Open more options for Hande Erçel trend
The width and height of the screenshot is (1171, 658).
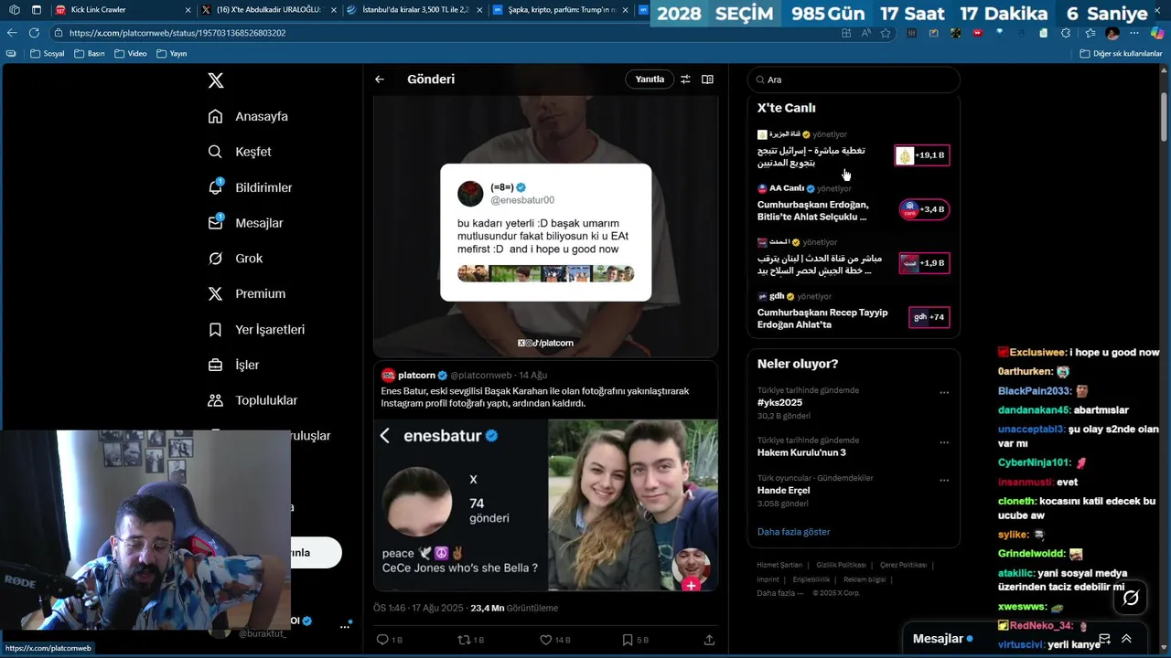click(x=944, y=480)
